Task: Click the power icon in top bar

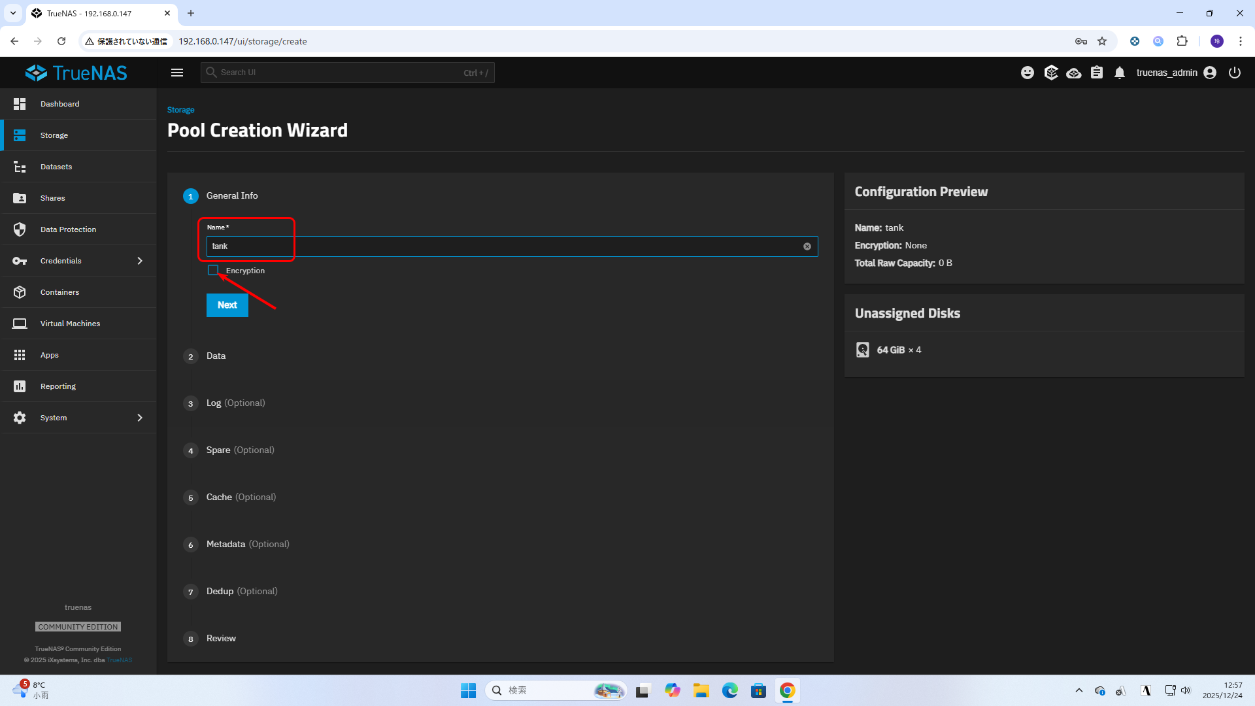Action: coord(1235,73)
